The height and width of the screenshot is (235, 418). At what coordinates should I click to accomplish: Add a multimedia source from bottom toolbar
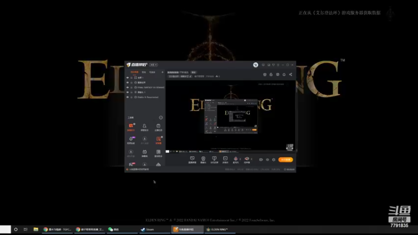point(225,160)
